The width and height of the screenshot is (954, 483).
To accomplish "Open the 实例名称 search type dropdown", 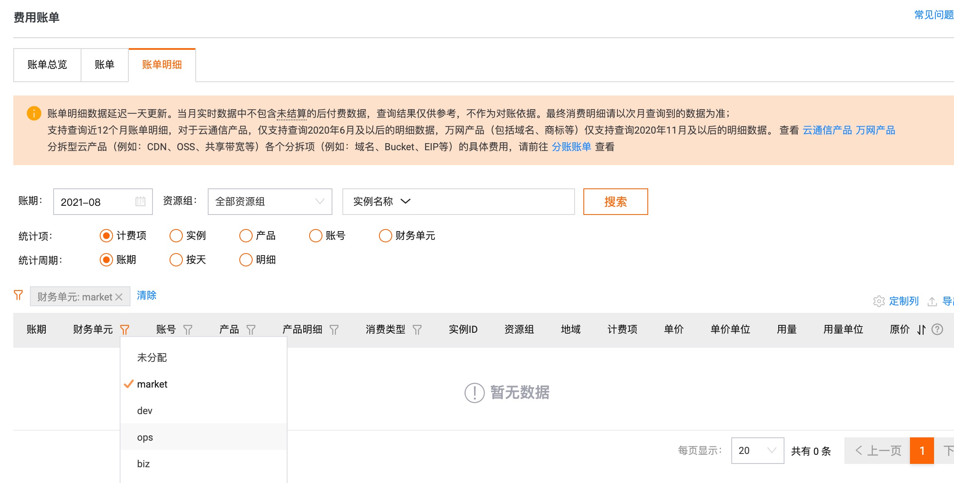I will (381, 202).
